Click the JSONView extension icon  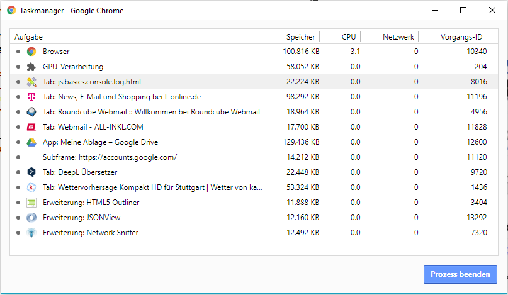pos(31,218)
